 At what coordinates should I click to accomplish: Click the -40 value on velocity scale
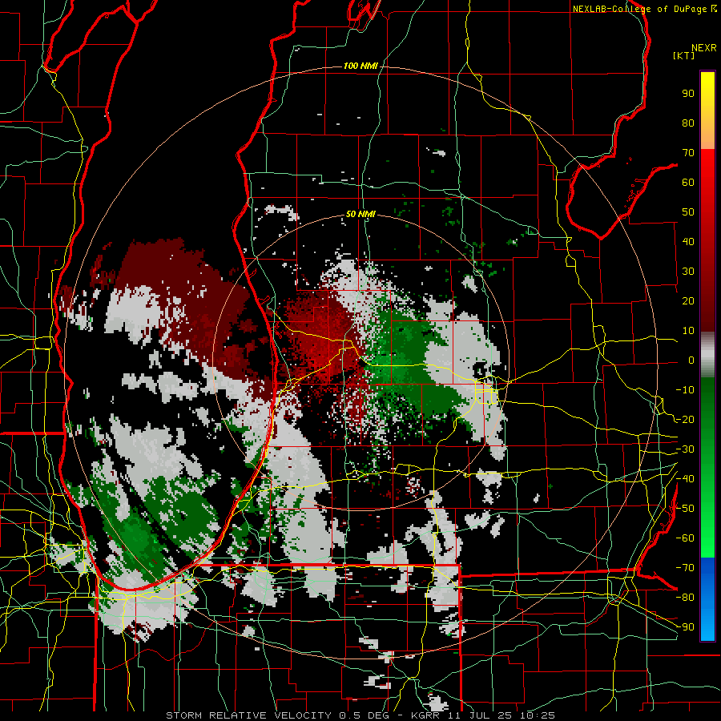pyautogui.click(x=685, y=479)
